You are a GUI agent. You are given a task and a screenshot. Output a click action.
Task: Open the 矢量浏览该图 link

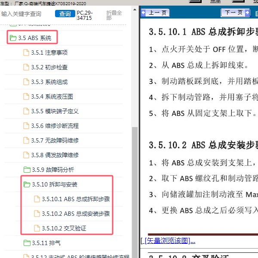pyautogui.click(x=168, y=241)
